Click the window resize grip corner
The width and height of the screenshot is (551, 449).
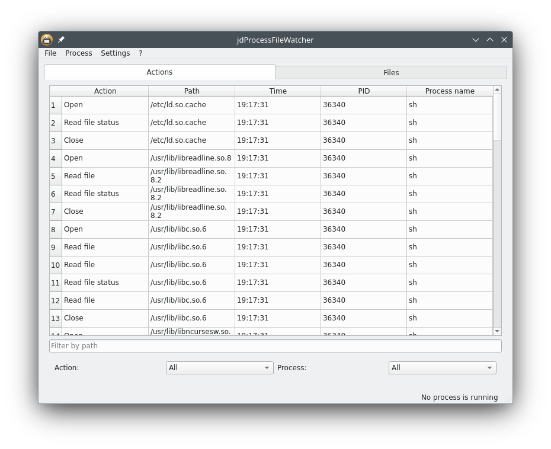(x=508, y=399)
